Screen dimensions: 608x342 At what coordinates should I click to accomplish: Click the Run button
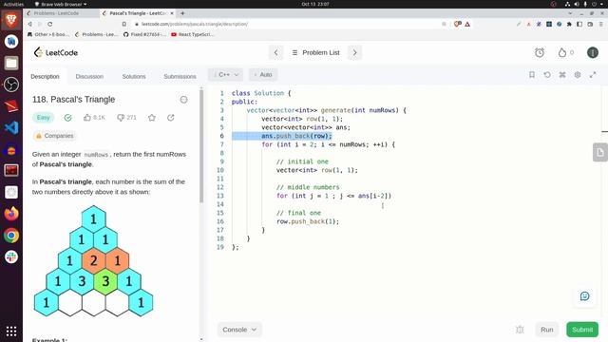pos(547,330)
